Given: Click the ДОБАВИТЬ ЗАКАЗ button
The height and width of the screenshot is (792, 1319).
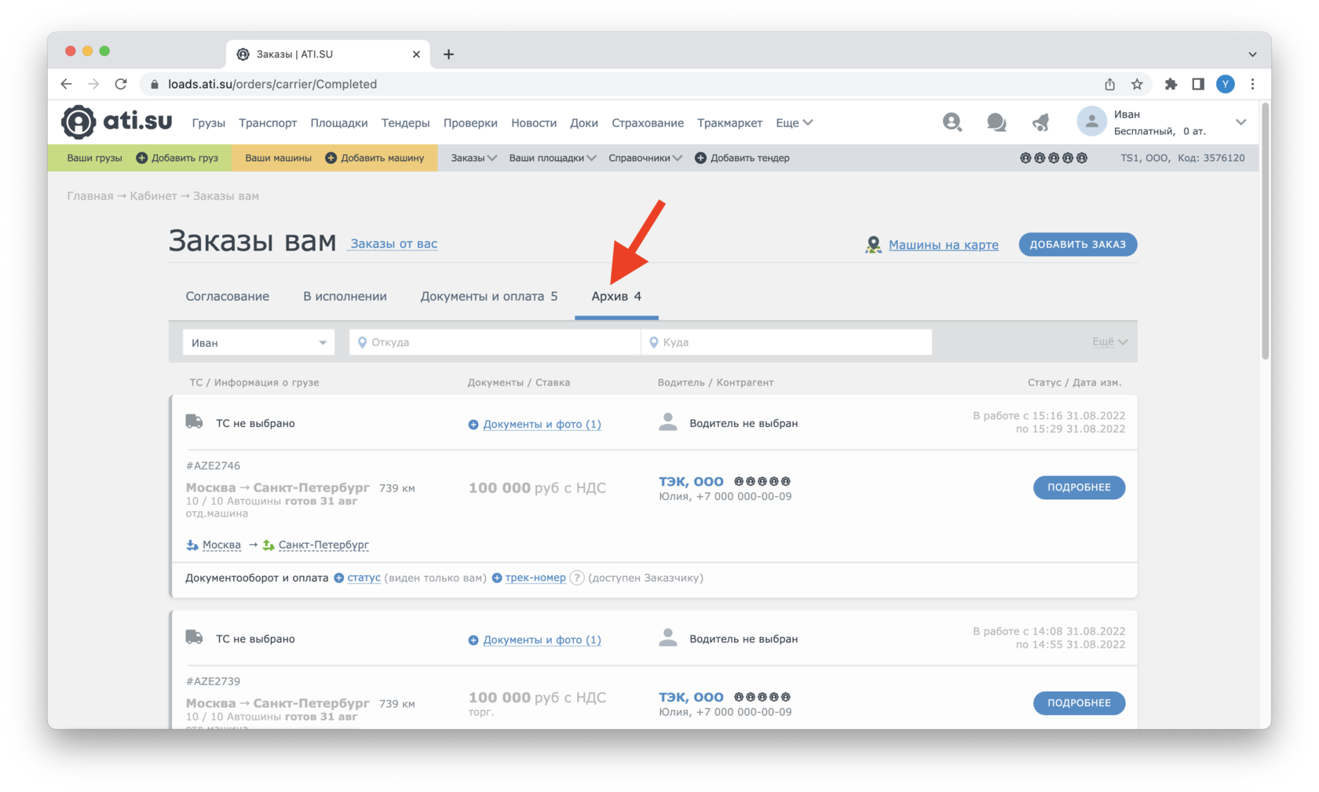Looking at the screenshot, I should click(x=1077, y=244).
